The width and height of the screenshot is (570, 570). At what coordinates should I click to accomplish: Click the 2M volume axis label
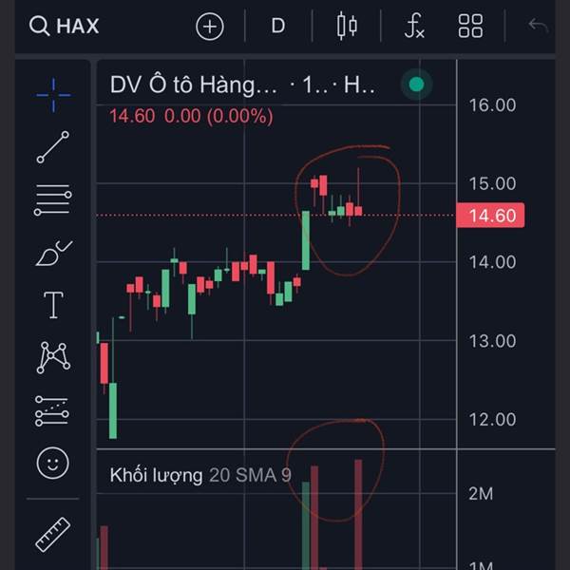point(481,494)
